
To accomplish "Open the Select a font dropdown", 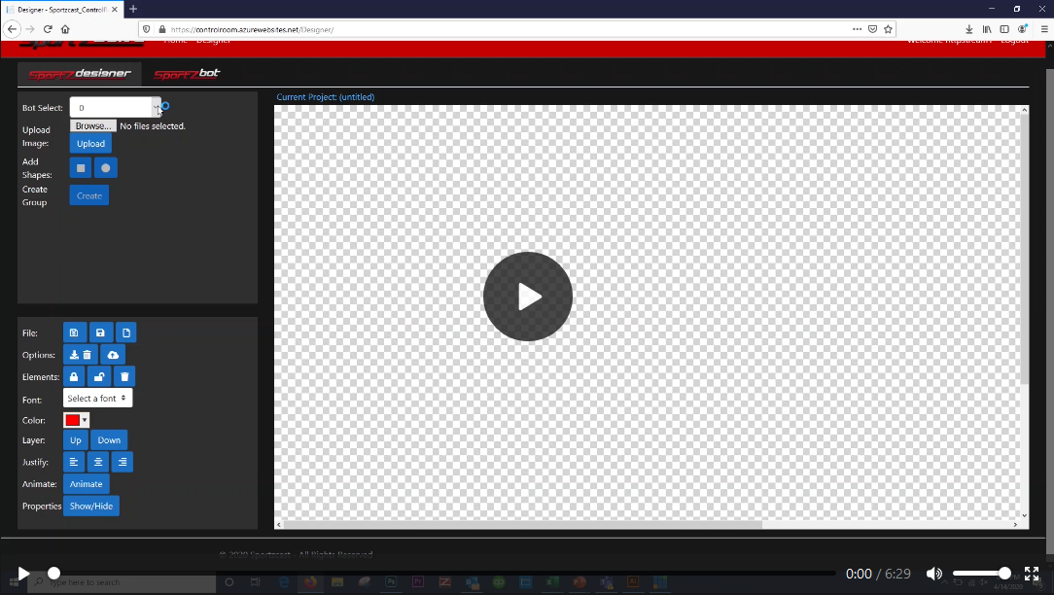I will pyautogui.click(x=97, y=398).
